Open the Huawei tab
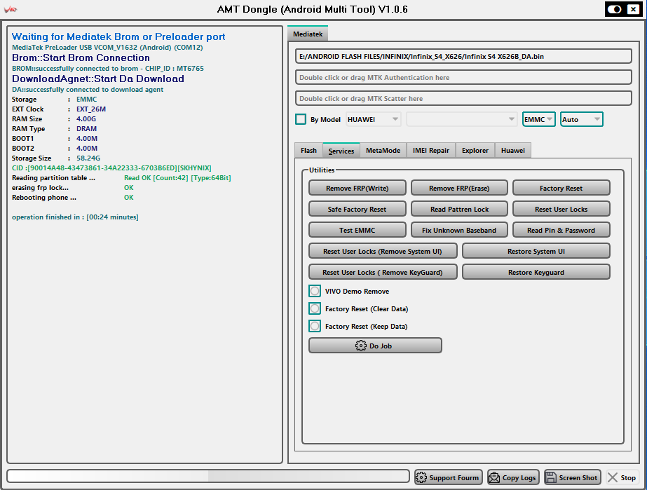This screenshot has height=490, width=647. (513, 150)
